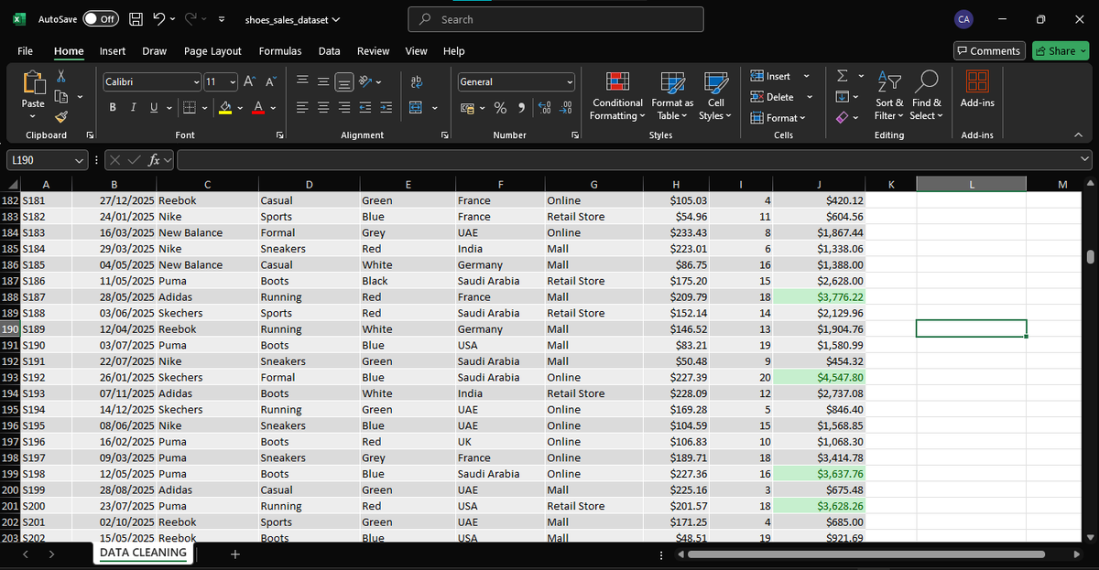The height and width of the screenshot is (570, 1099).
Task: Decrease indent in Alignment group
Action: (x=367, y=108)
